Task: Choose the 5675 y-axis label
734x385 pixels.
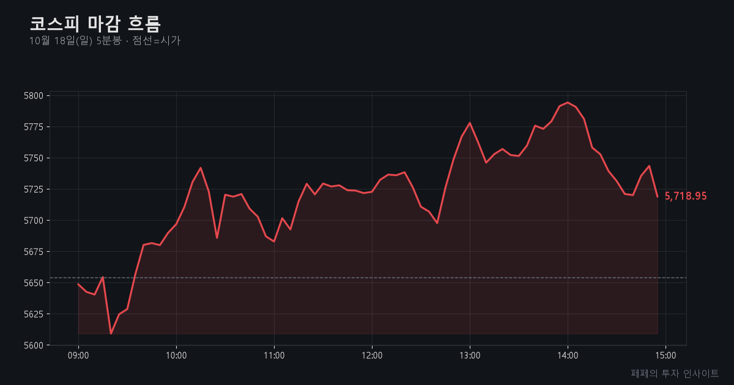Action: [34, 252]
